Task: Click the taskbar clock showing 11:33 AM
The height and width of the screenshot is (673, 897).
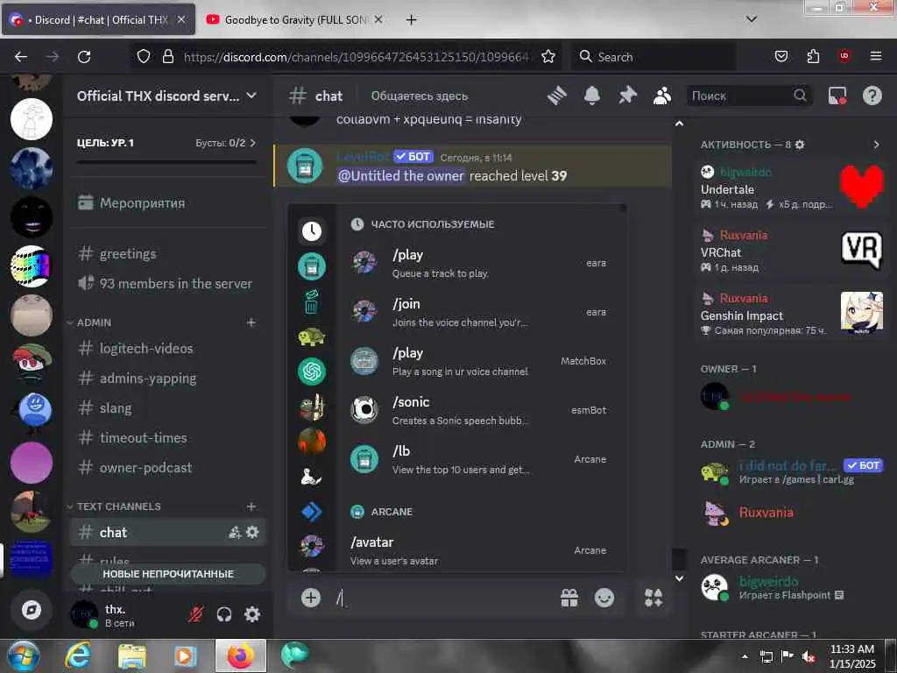Action: [852, 655]
